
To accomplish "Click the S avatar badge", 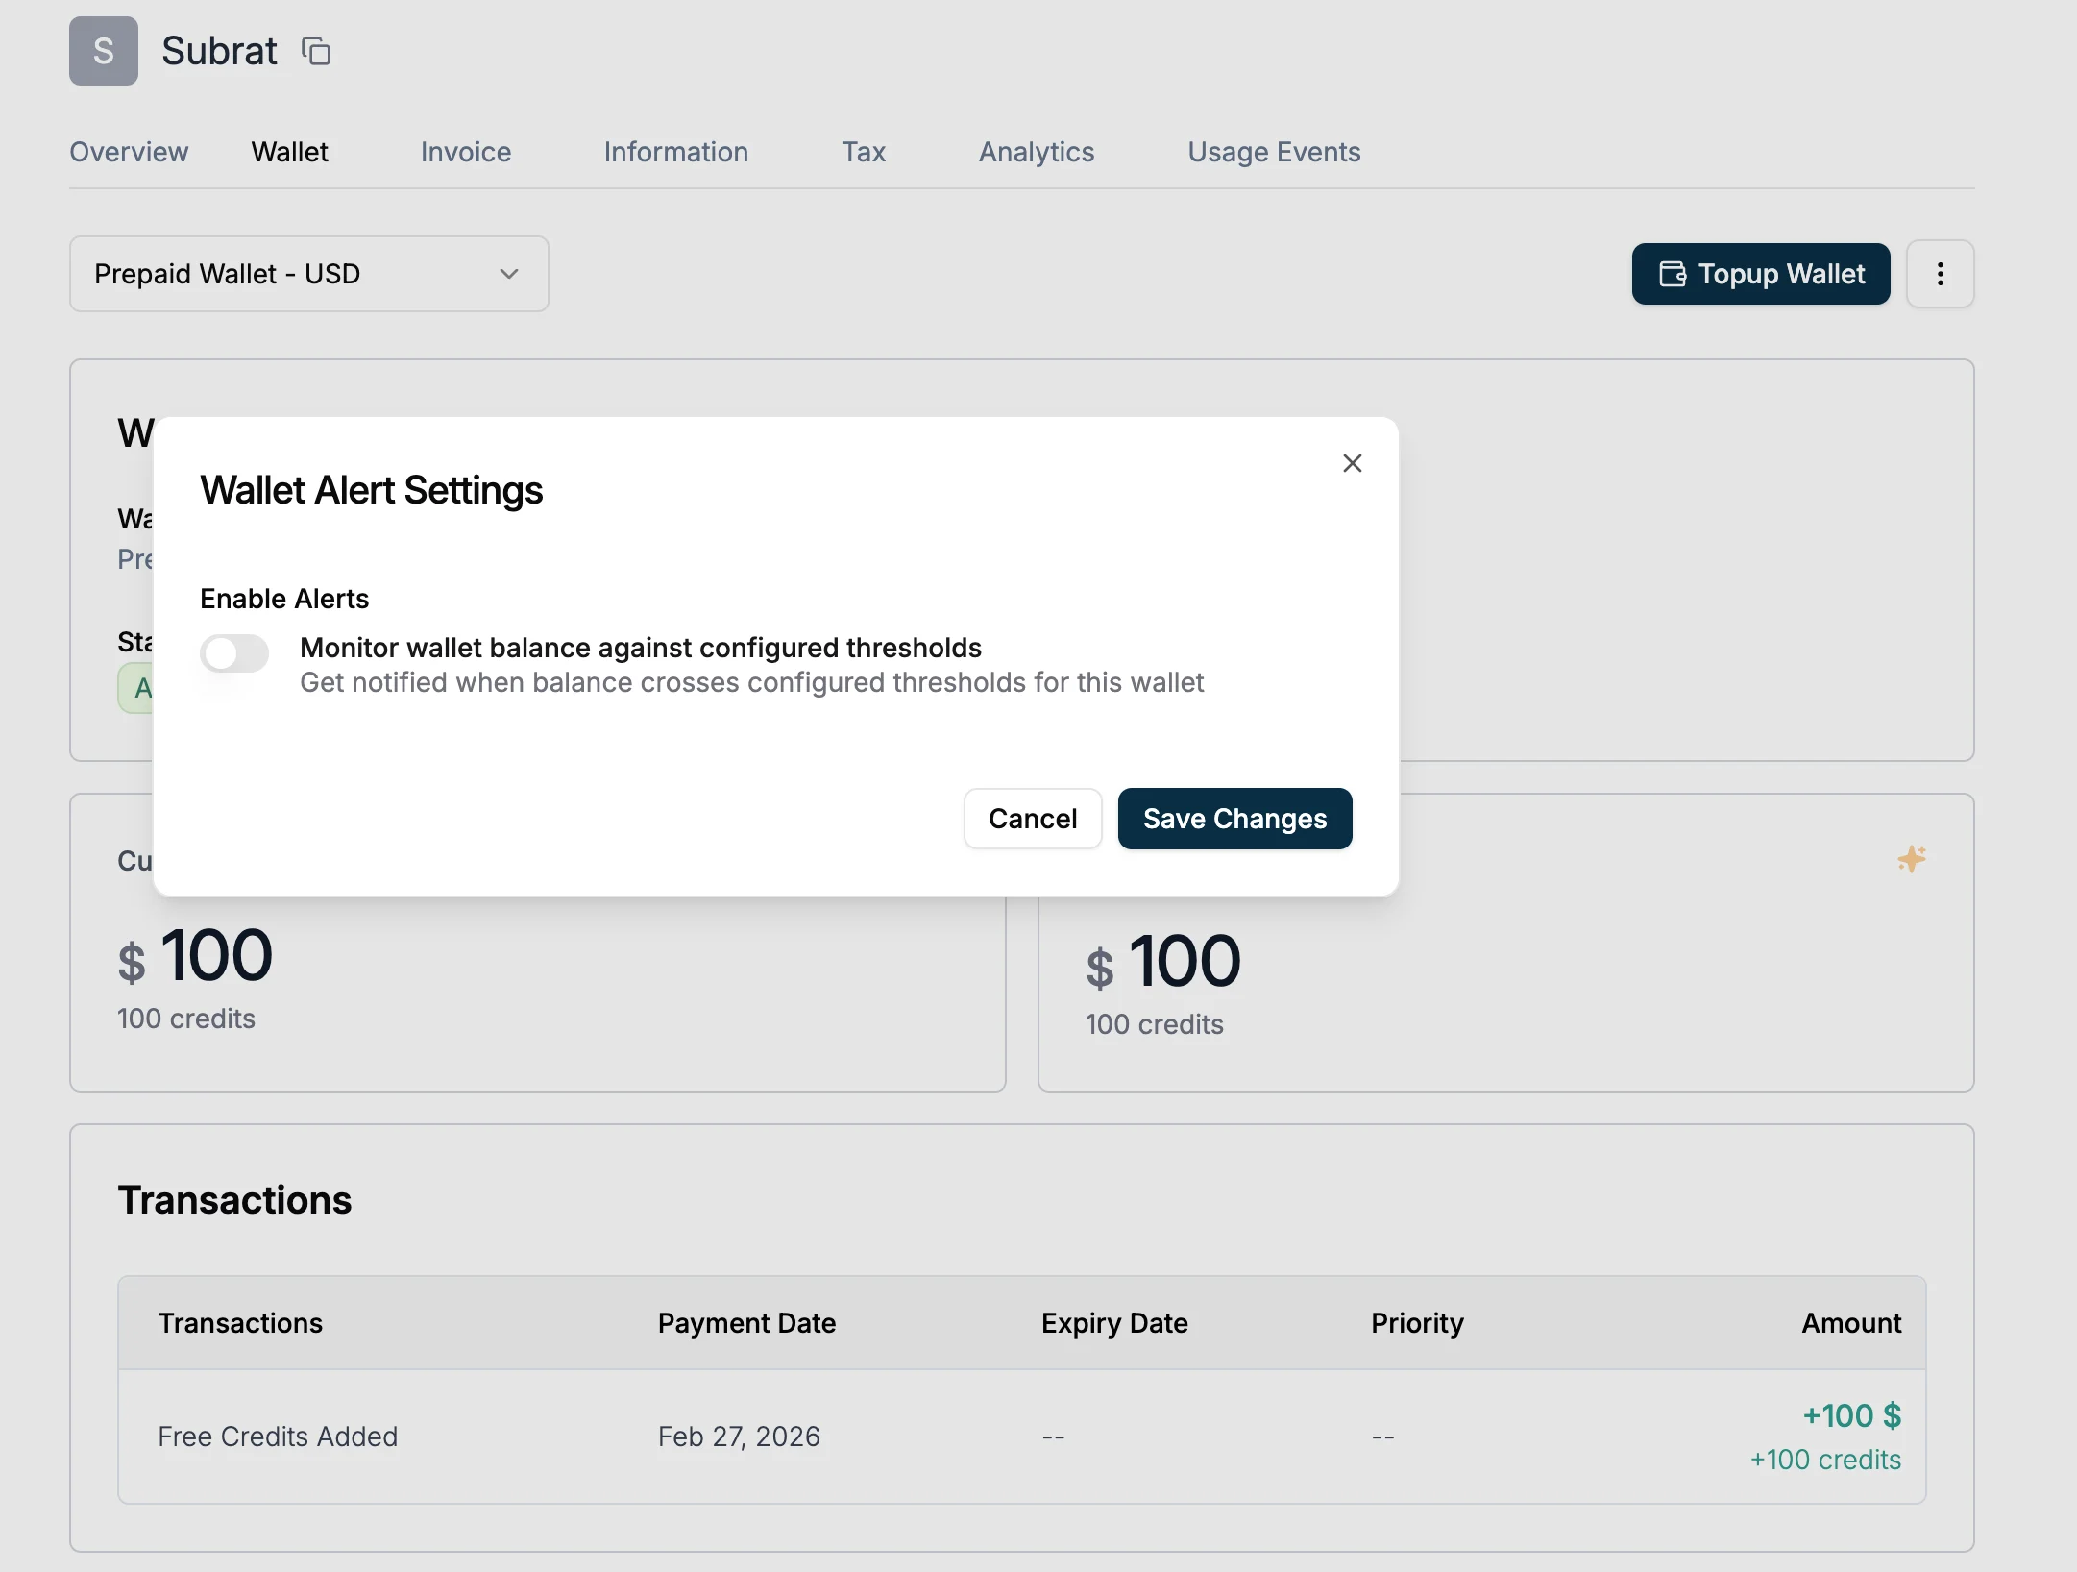I will coord(104,51).
